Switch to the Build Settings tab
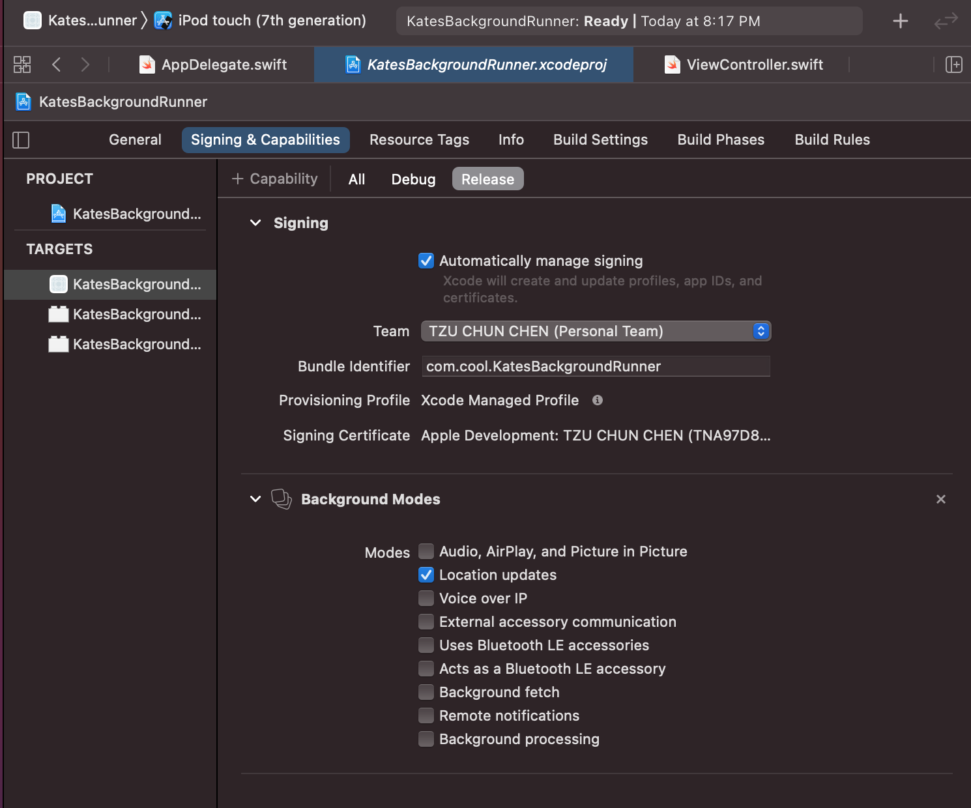971x808 pixels. tap(600, 140)
